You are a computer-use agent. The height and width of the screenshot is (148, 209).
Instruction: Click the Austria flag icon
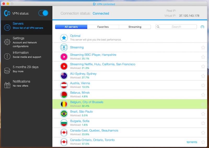pyautogui.click(x=64, y=85)
